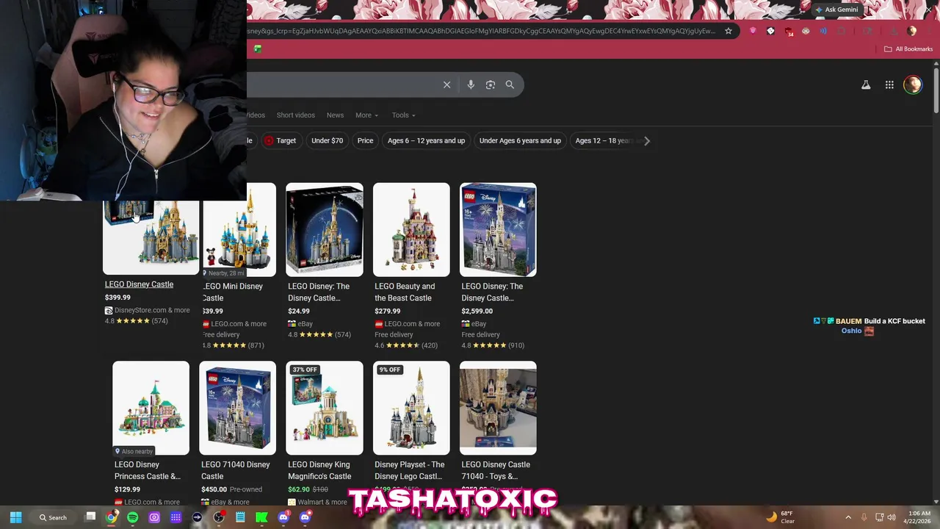The height and width of the screenshot is (529, 940).
Task: Open Task View on taskbar
Action: click(90, 517)
